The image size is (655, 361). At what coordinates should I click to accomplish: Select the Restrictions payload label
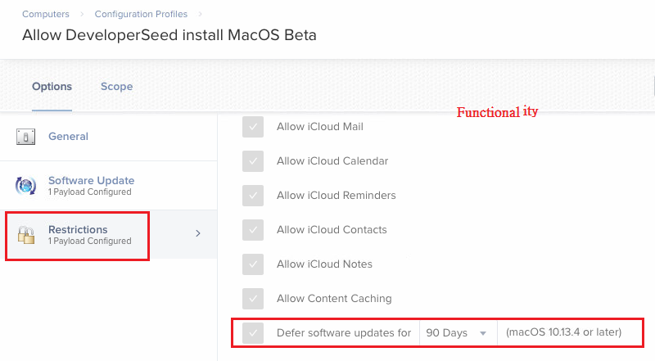tap(78, 229)
